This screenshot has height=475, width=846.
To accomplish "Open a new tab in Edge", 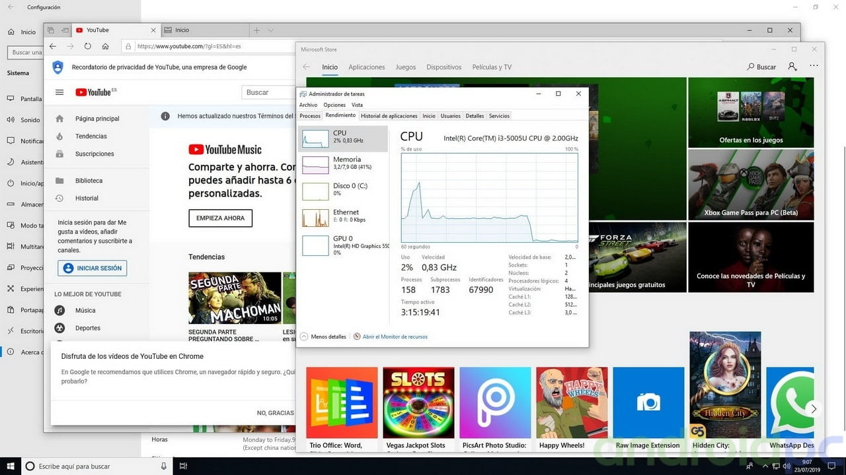I will [x=257, y=30].
